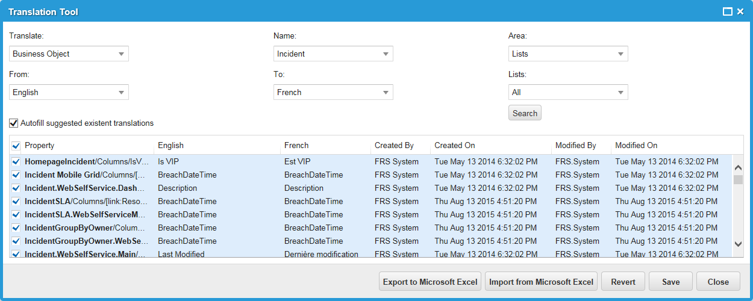Toggle Autofill suggested existent translations checkbox
This screenshot has height=301, width=753.
click(14, 123)
